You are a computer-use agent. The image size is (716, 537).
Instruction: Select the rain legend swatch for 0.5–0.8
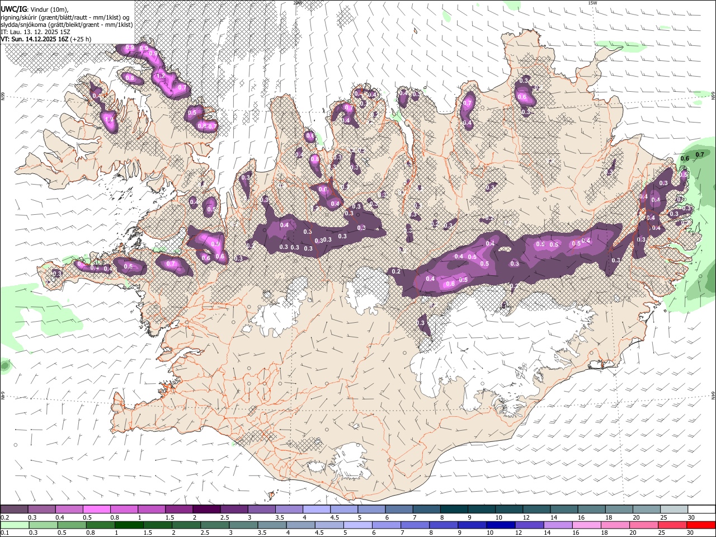(x=72, y=525)
